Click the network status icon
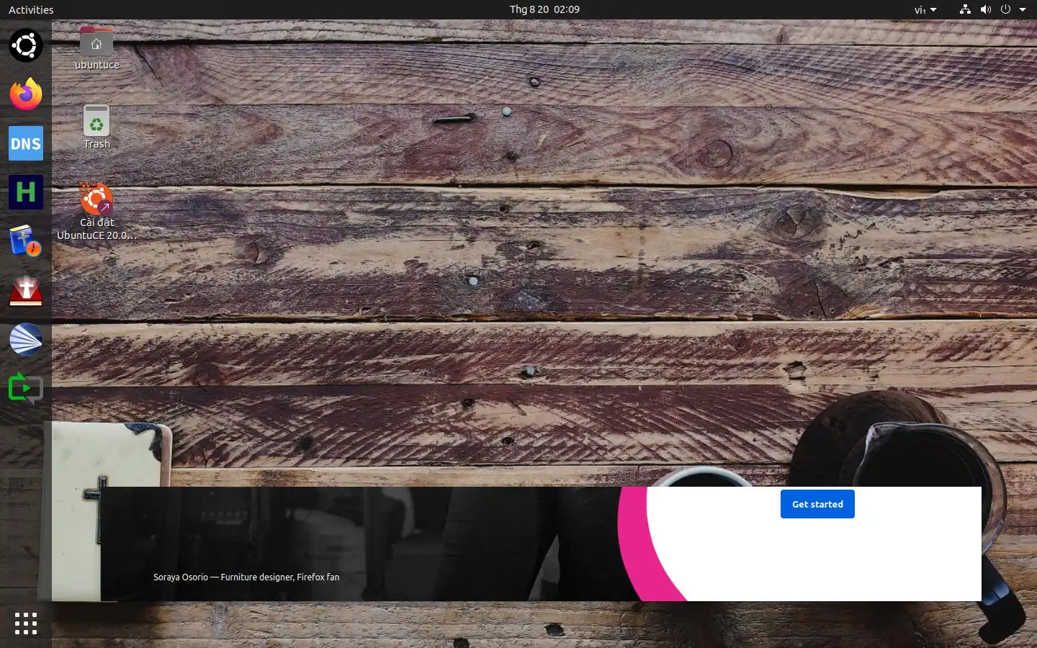The width and height of the screenshot is (1037, 648). (x=965, y=9)
